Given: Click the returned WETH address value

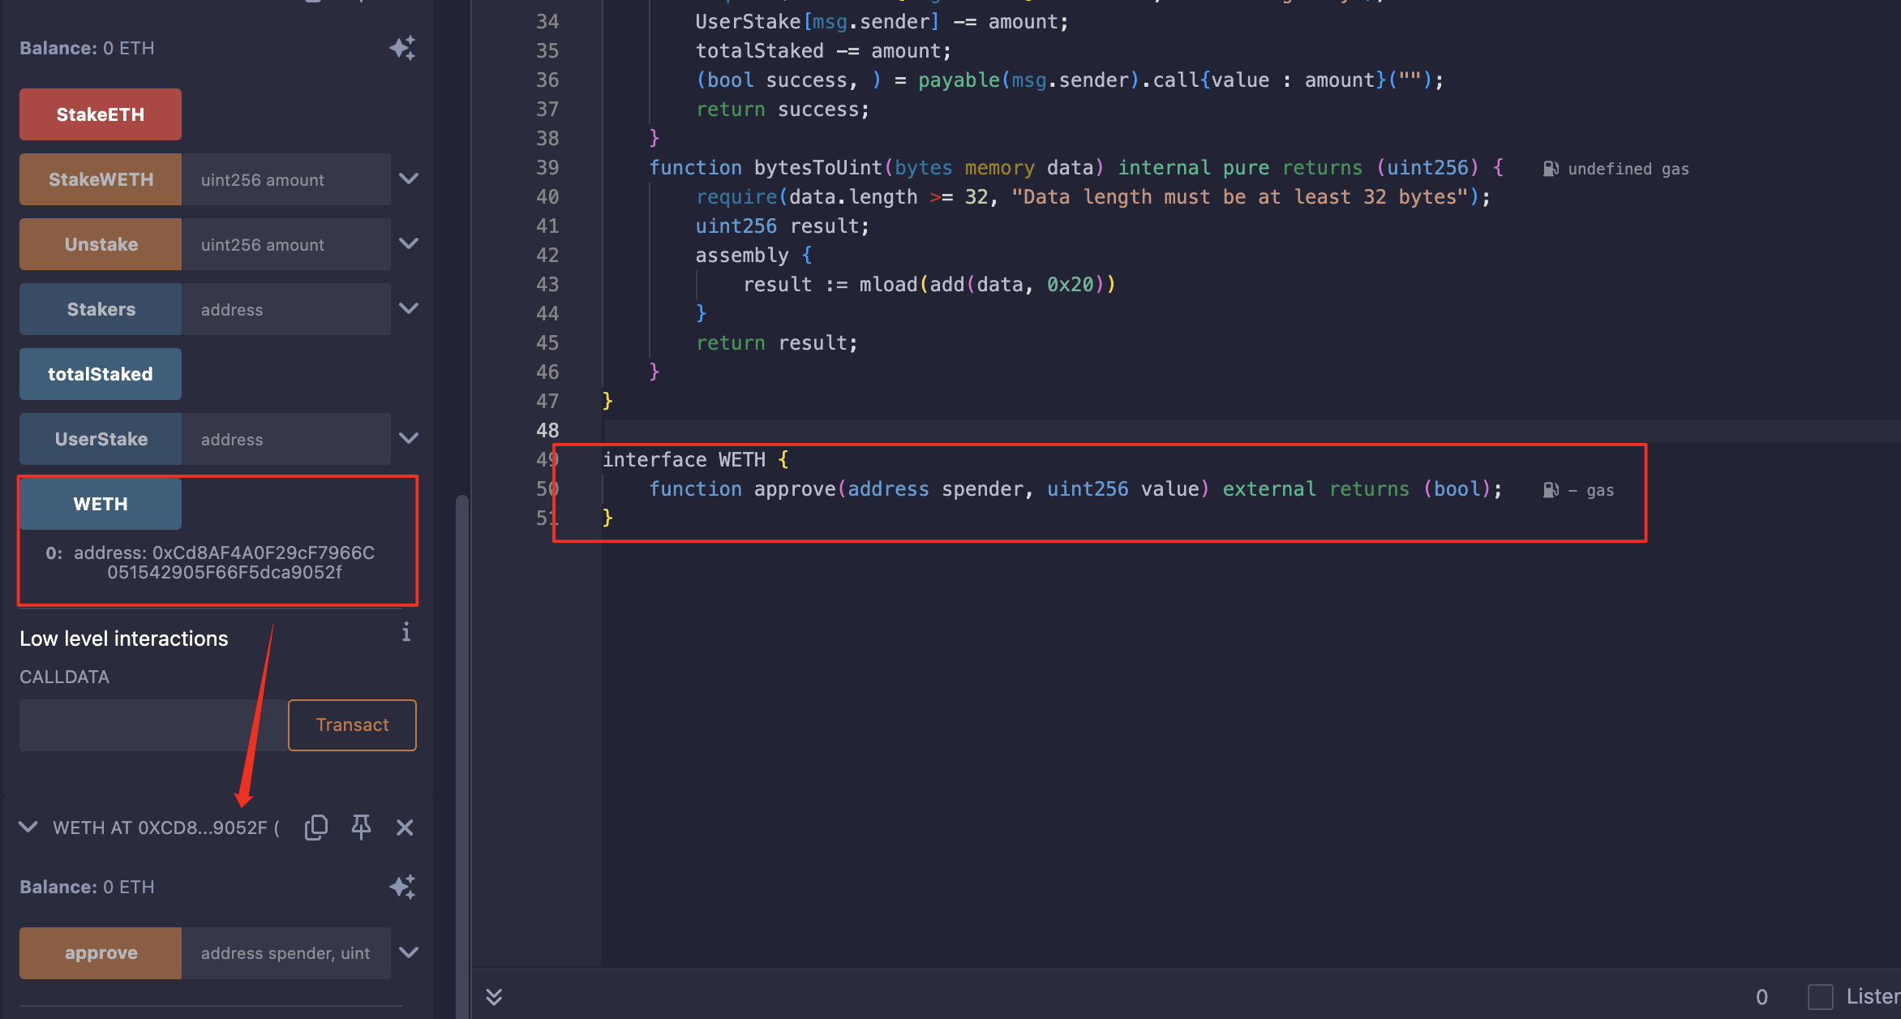Looking at the screenshot, I should 225,562.
